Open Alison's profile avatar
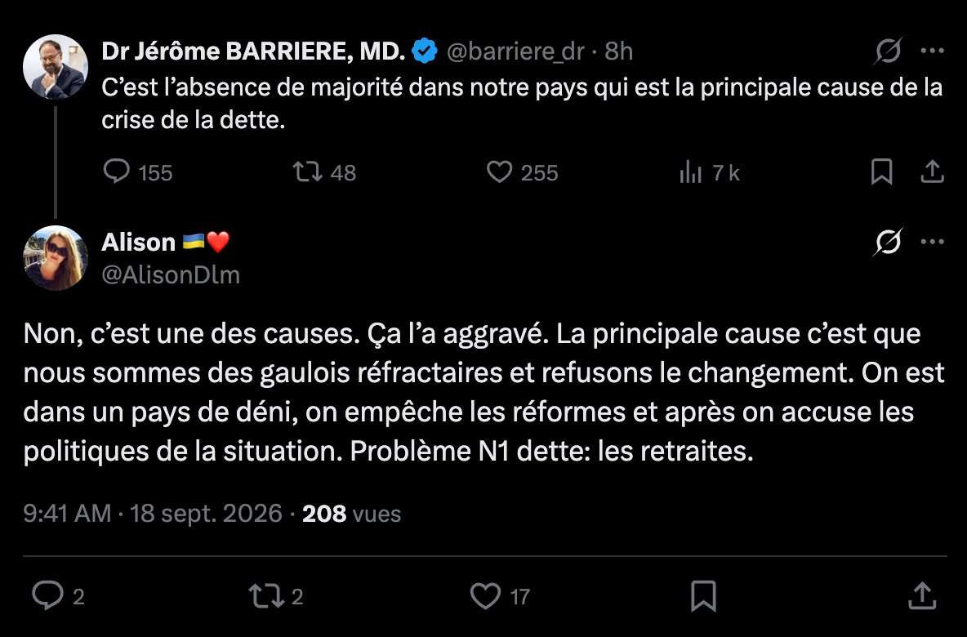Image resolution: width=967 pixels, height=637 pixels. pyautogui.click(x=56, y=258)
